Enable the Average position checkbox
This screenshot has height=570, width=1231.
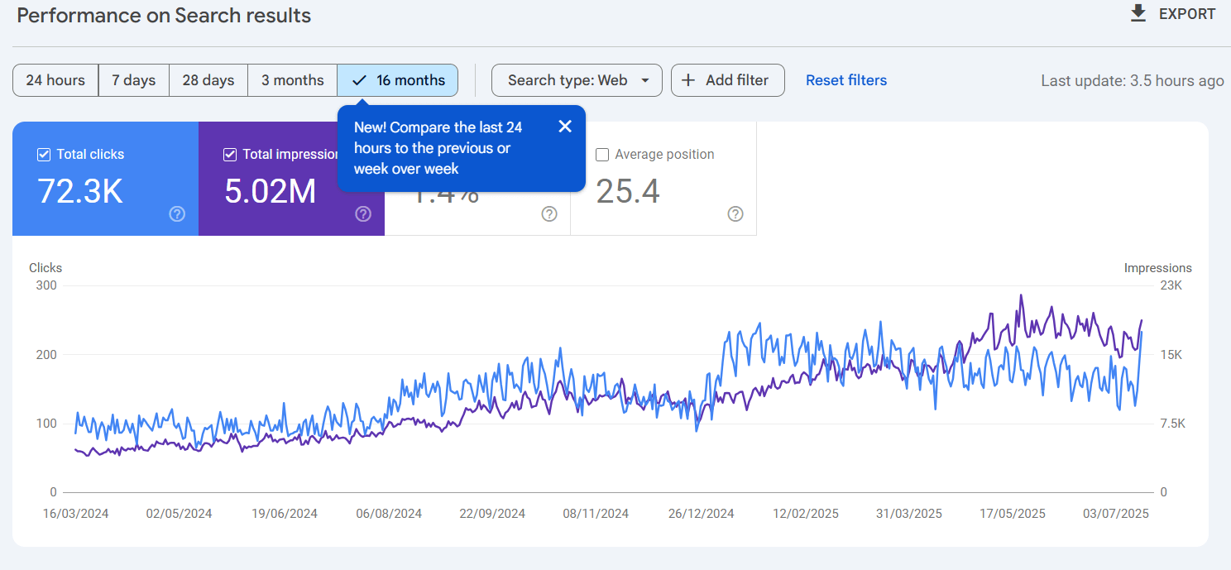pyautogui.click(x=602, y=155)
